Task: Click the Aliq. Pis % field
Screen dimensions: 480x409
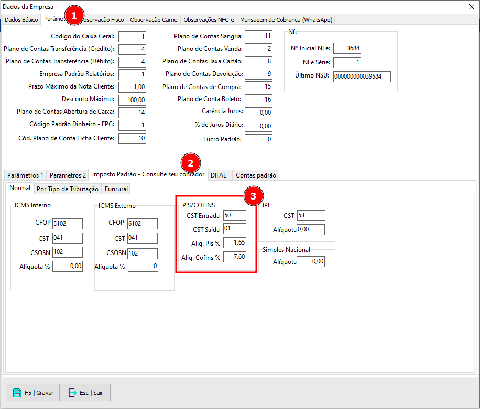Action: [234, 243]
